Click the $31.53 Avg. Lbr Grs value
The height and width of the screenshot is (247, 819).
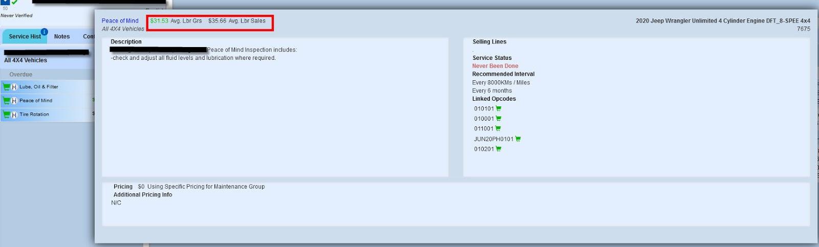(159, 21)
